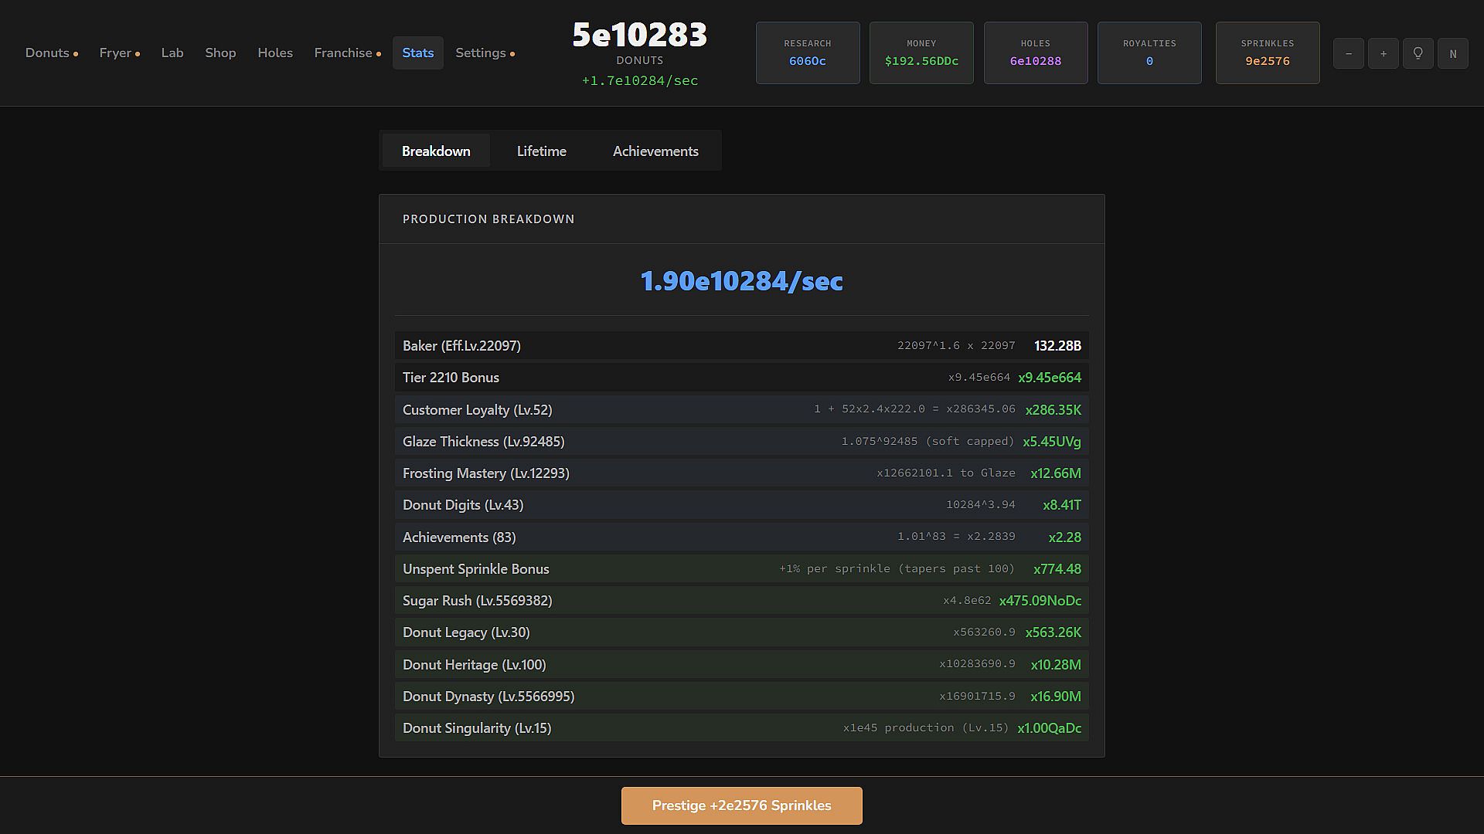
Task: Select the Donut Singularity (Lv.15) row
Action: 742,727
